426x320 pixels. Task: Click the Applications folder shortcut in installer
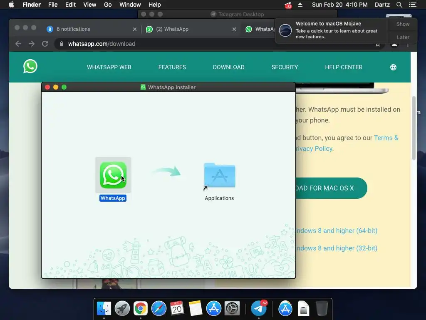coord(220,175)
